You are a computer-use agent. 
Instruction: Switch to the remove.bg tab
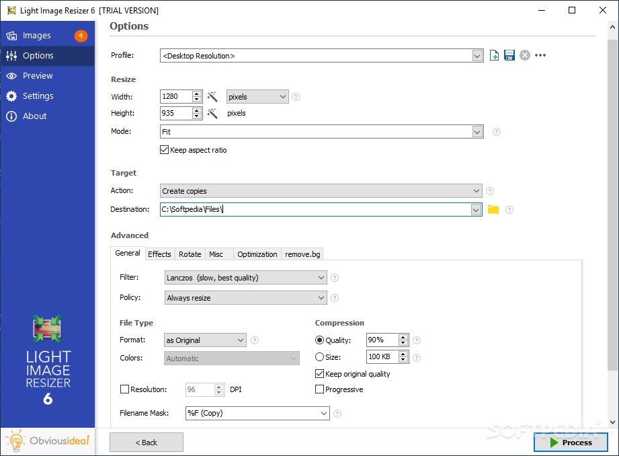click(x=302, y=254)
